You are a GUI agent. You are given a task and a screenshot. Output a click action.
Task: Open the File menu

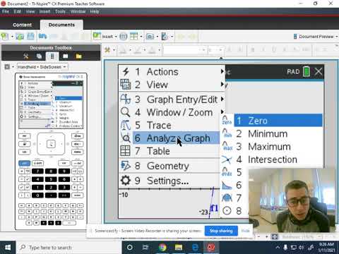(x=6, y=11)
